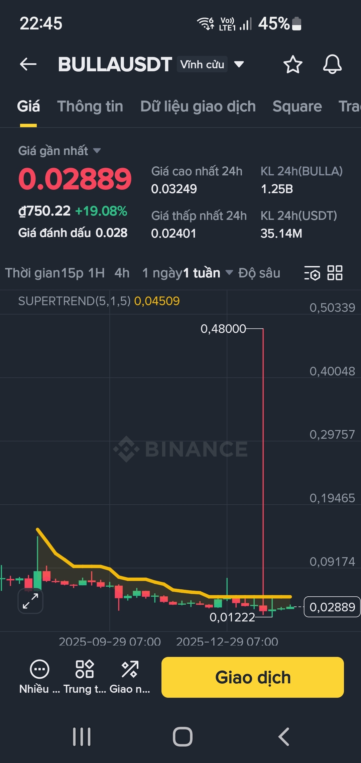This screenshot has width=361, height=763.
Task: Open the Giá gần nhất dropdown
Action: point(97,151)
